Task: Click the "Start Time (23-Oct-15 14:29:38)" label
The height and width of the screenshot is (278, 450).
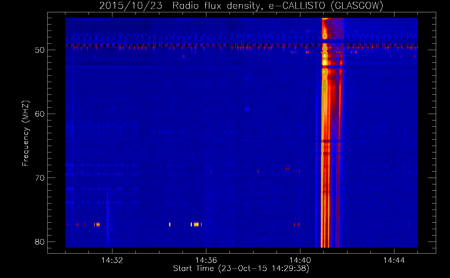Action: [241, 269]
